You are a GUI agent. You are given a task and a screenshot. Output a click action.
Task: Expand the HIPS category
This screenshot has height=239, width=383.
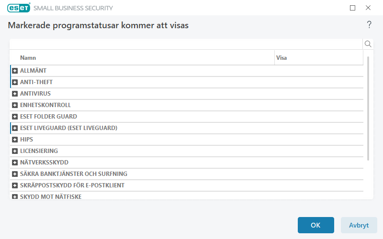click(x=15, y=140)
